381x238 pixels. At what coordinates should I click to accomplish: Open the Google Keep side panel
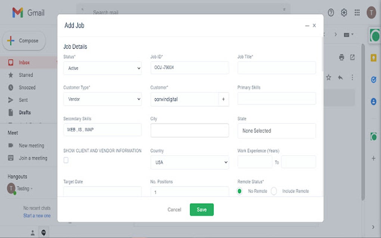pos(374,57)
